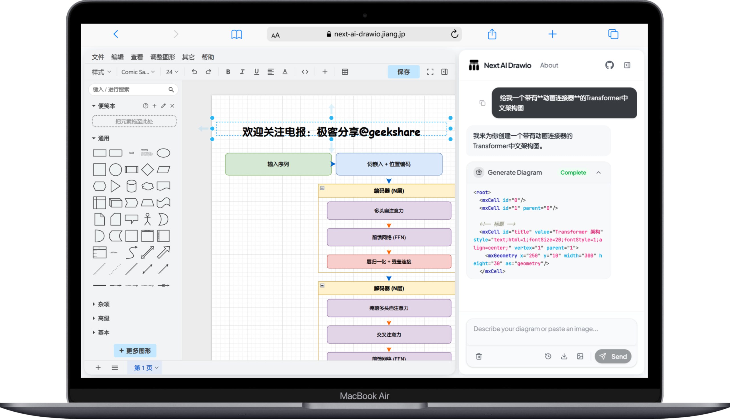Click the 更多图形 button

[135, 351]
